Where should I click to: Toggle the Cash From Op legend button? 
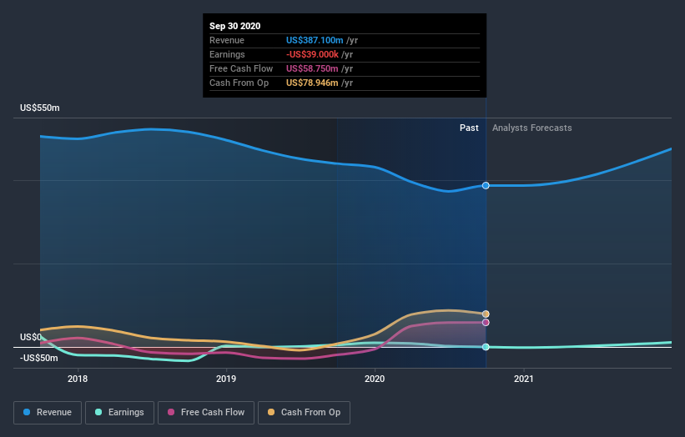tap(304, 413)
